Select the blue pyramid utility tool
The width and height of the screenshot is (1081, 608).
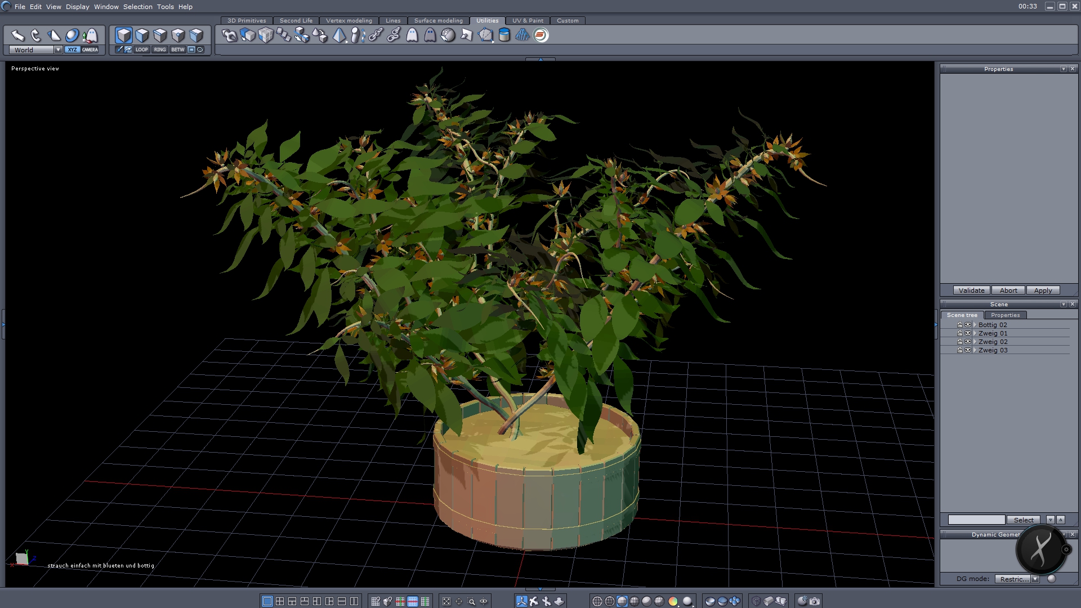coord(339,35)
